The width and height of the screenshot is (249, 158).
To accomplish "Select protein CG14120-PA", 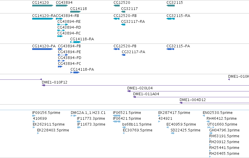I will click(x=42, y=49).
